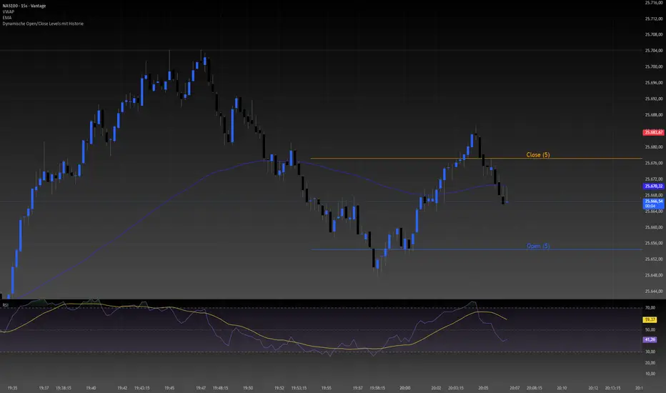Click the 25.656,00 price axis label
Screen dimensions: 666x393
(654, 243)
